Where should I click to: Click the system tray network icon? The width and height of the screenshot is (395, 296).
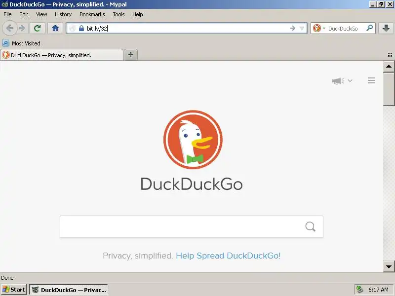tap(359, 290)
